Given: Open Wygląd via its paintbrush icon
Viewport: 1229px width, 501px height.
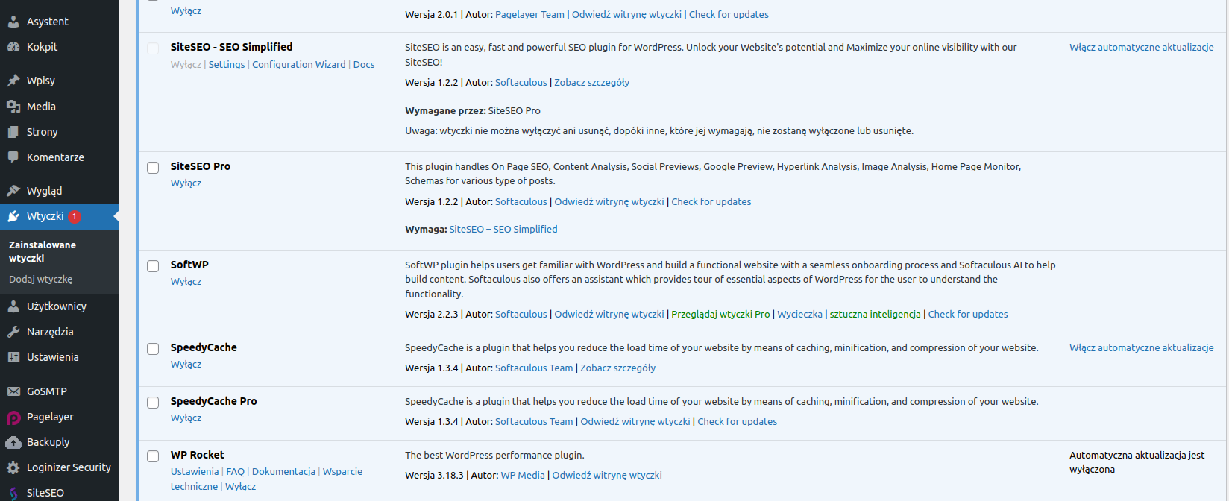Looking at the screenshot, I should pos(13,191).
